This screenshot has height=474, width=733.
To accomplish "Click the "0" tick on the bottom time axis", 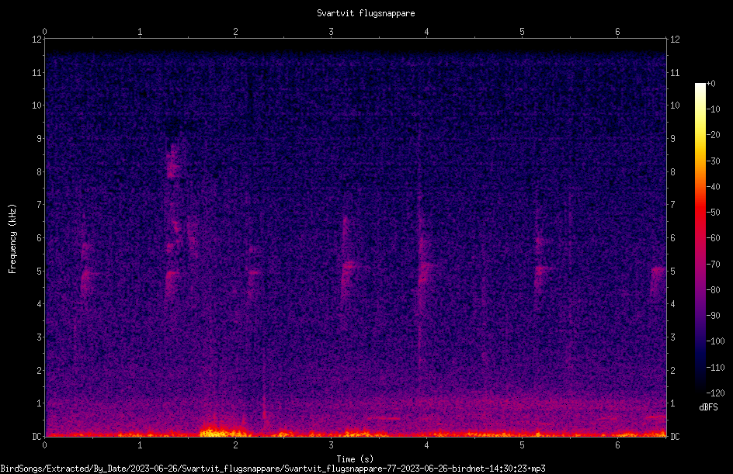I will pyautogui.click(x=44, y=445).
